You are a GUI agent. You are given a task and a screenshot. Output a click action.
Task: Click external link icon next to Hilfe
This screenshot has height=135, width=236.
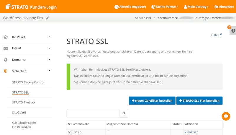(220, 35)
